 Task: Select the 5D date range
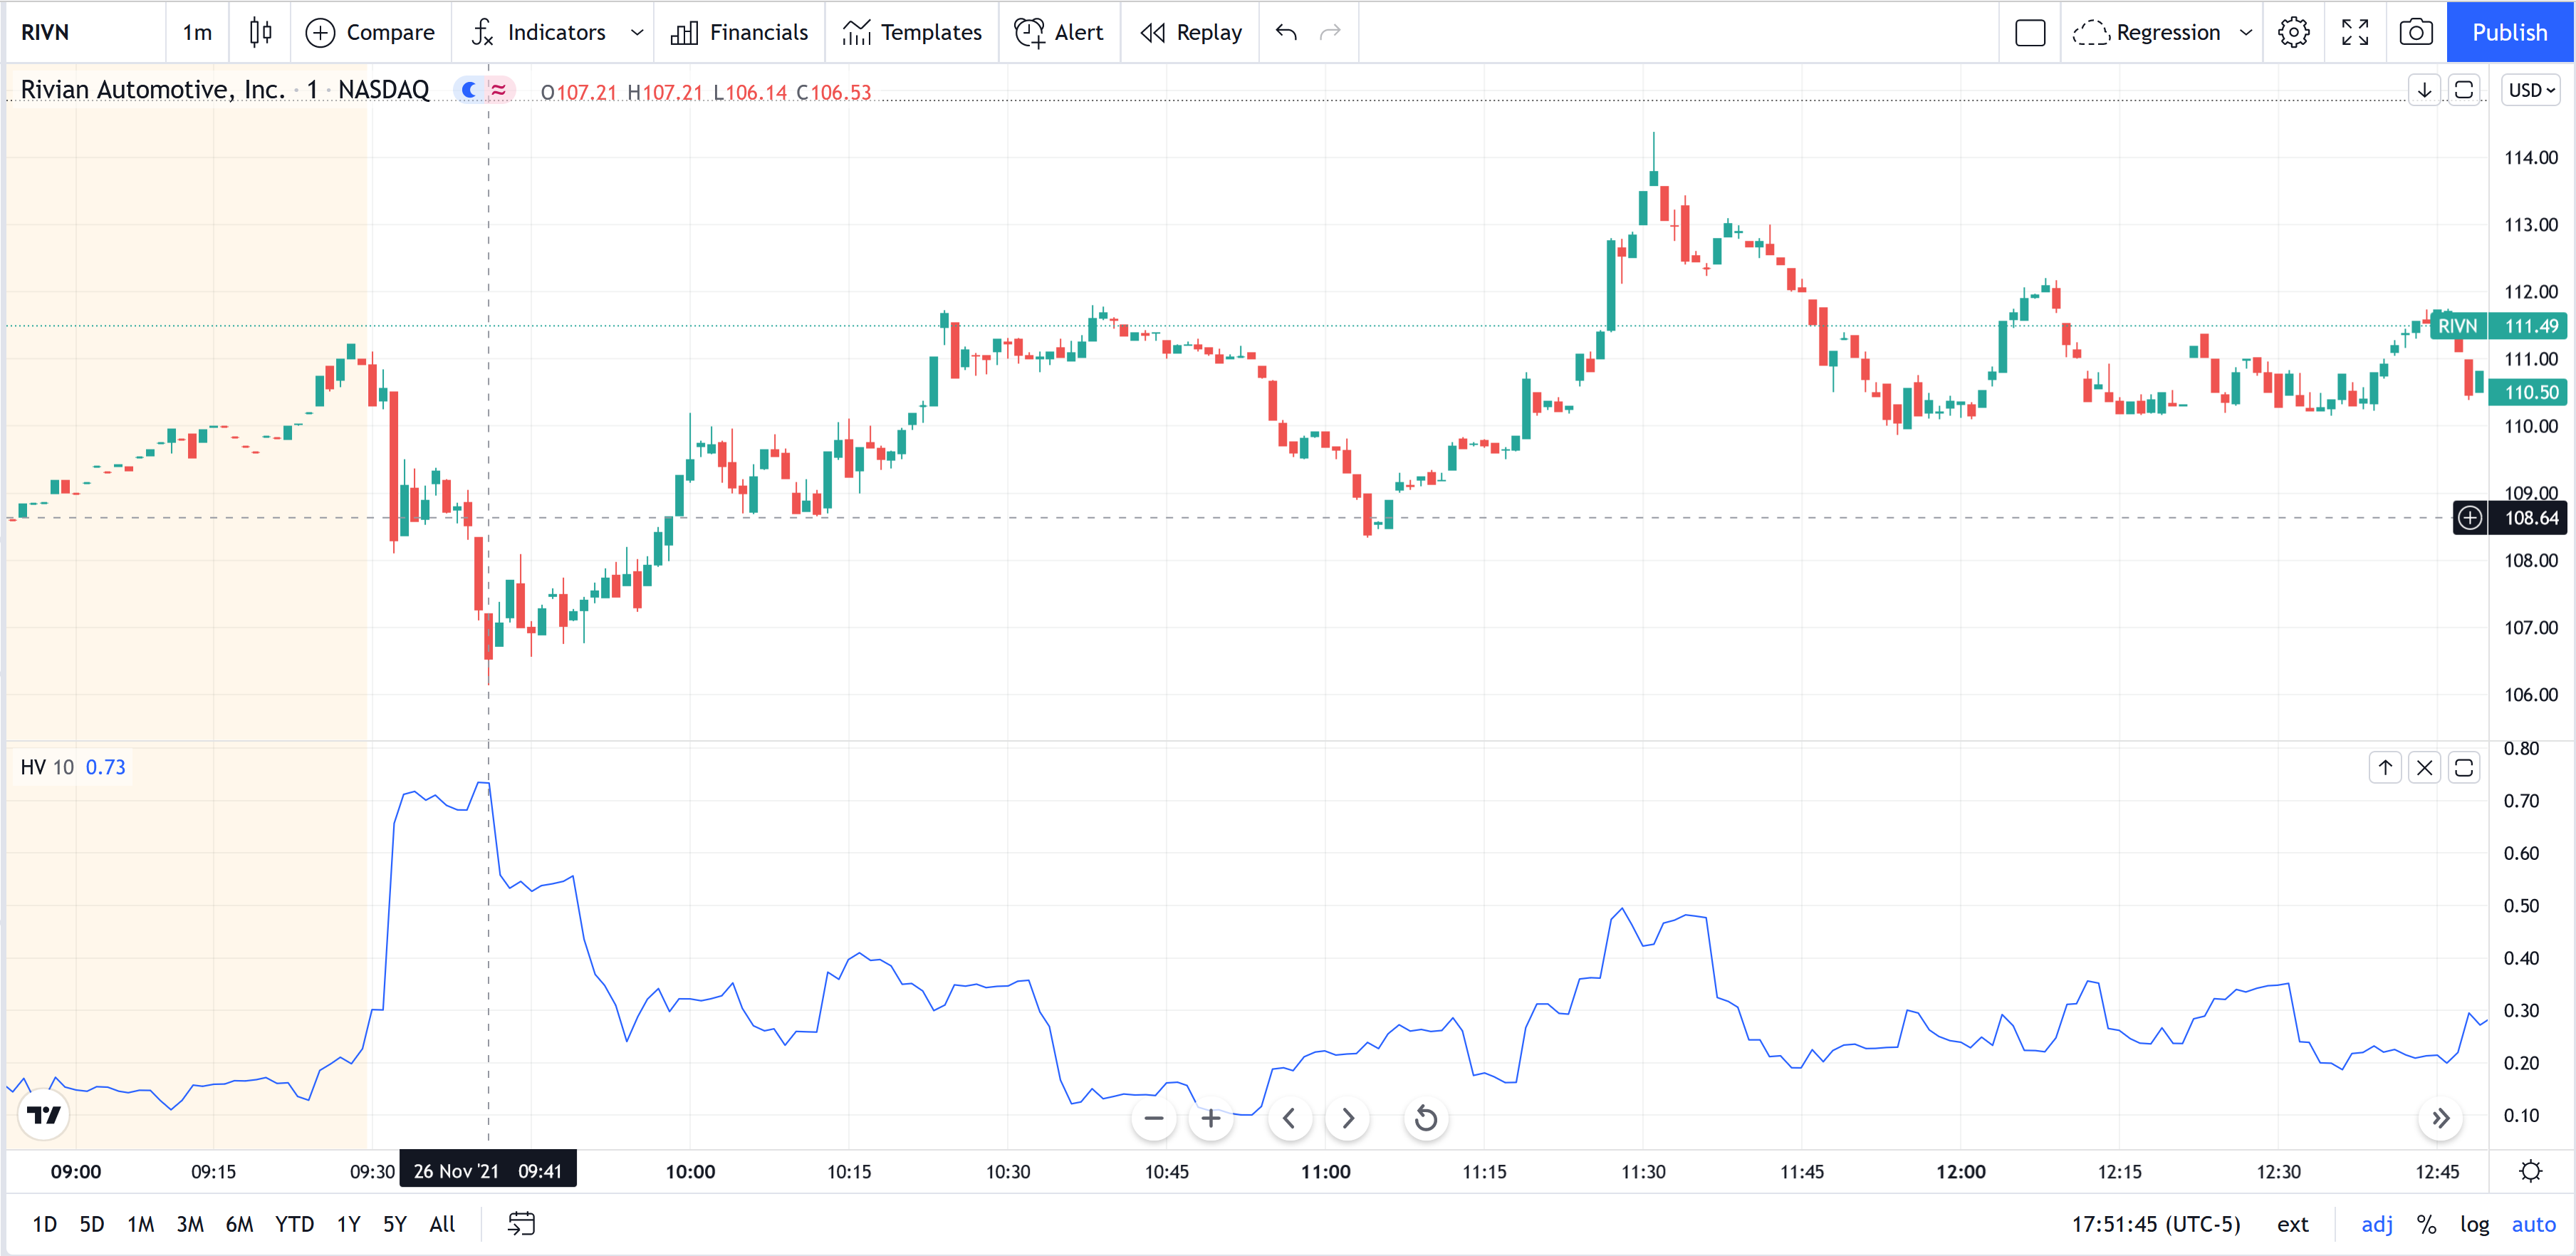[x=92, y=1224]
